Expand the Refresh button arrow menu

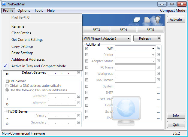click(159, 38)
